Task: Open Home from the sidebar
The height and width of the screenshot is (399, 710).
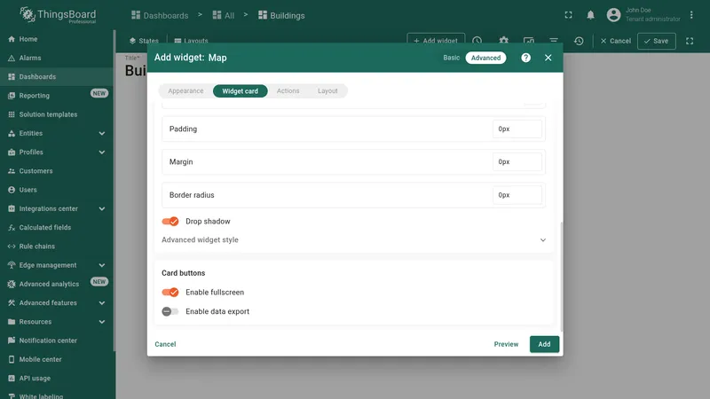Action: point(28,39)
